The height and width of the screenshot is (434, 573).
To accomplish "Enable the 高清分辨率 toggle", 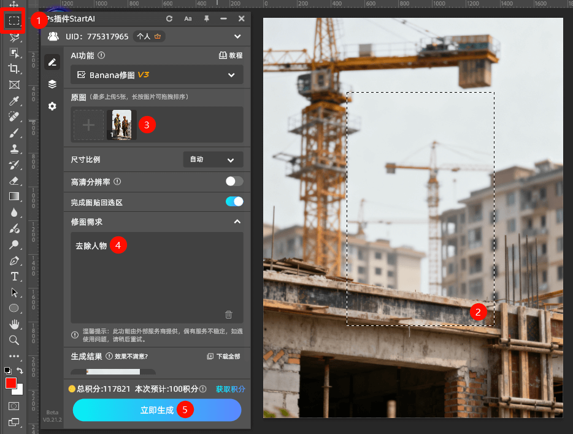I will [x=233, y=182].
